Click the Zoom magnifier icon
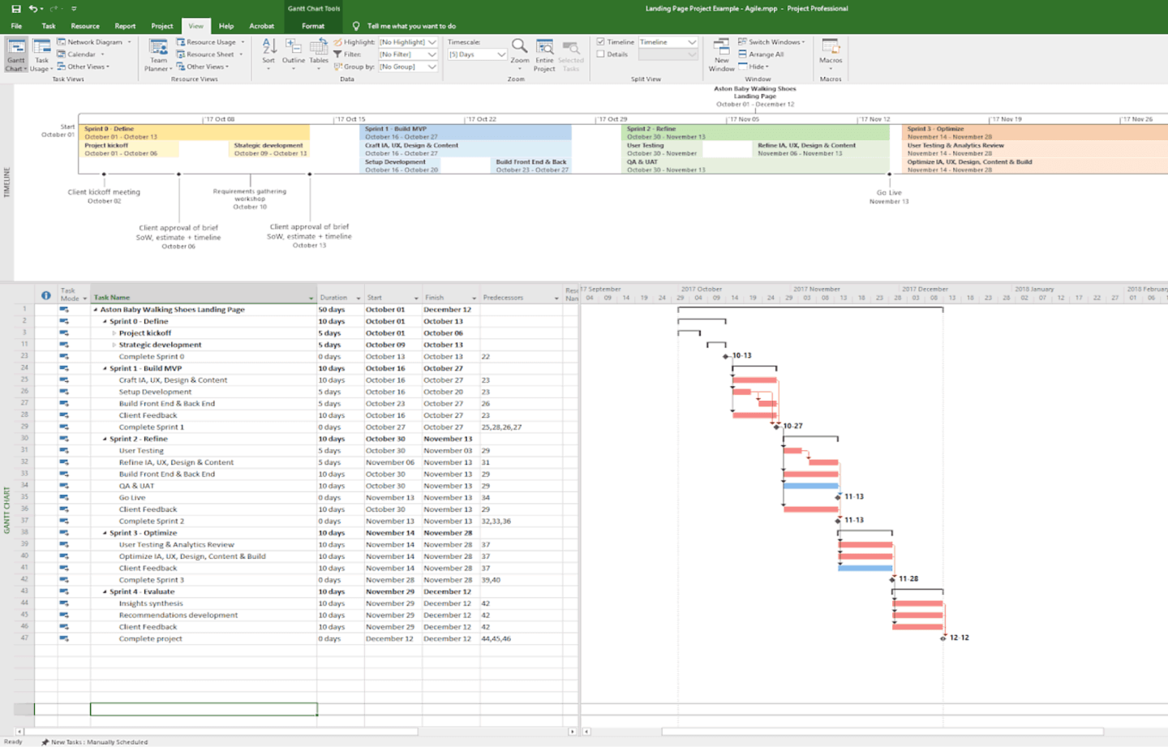 (x=519, y=47)
